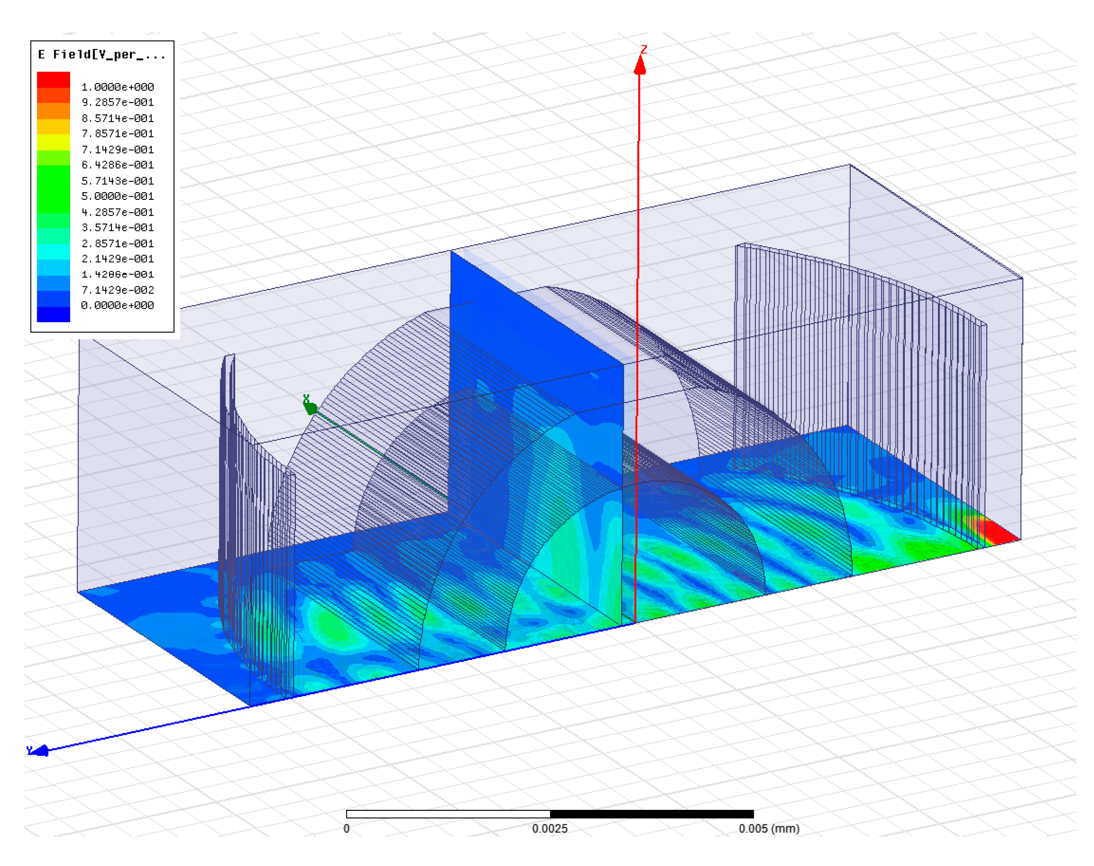Viewport: 1094px width, 866px height.
Task: Click the legend value 9.2857e-001
Action: pos(118,103)
